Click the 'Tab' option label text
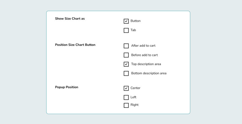Viewport: 242px width, 124px height. click(133, 30)
